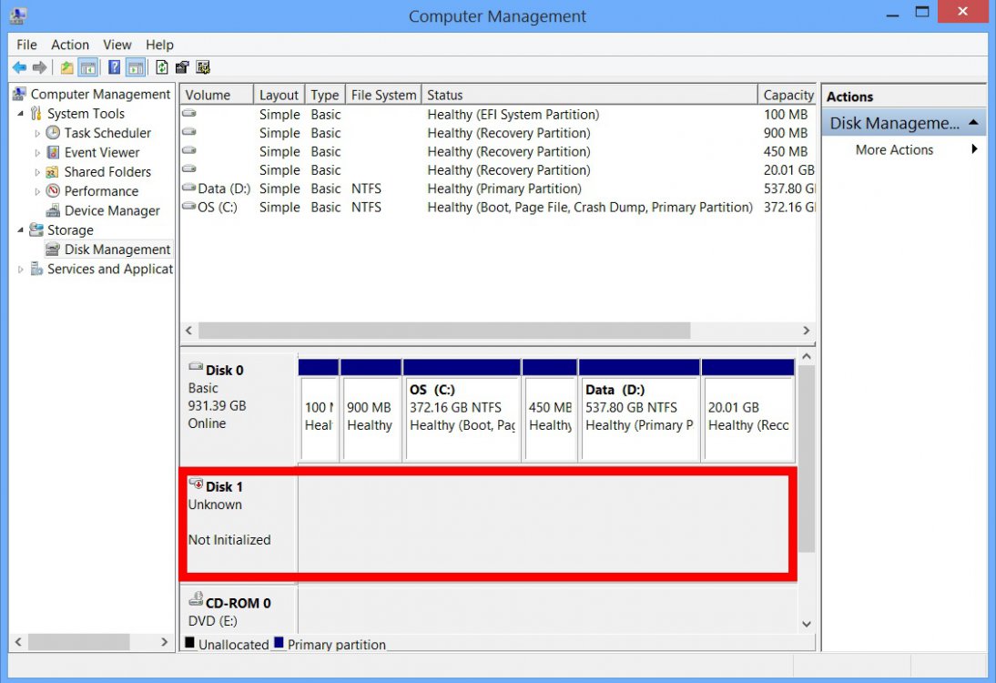This screenshot has width=996, height=683.
Task: Click the Up One Level folder icon
Action: click(x=67, y=67)
